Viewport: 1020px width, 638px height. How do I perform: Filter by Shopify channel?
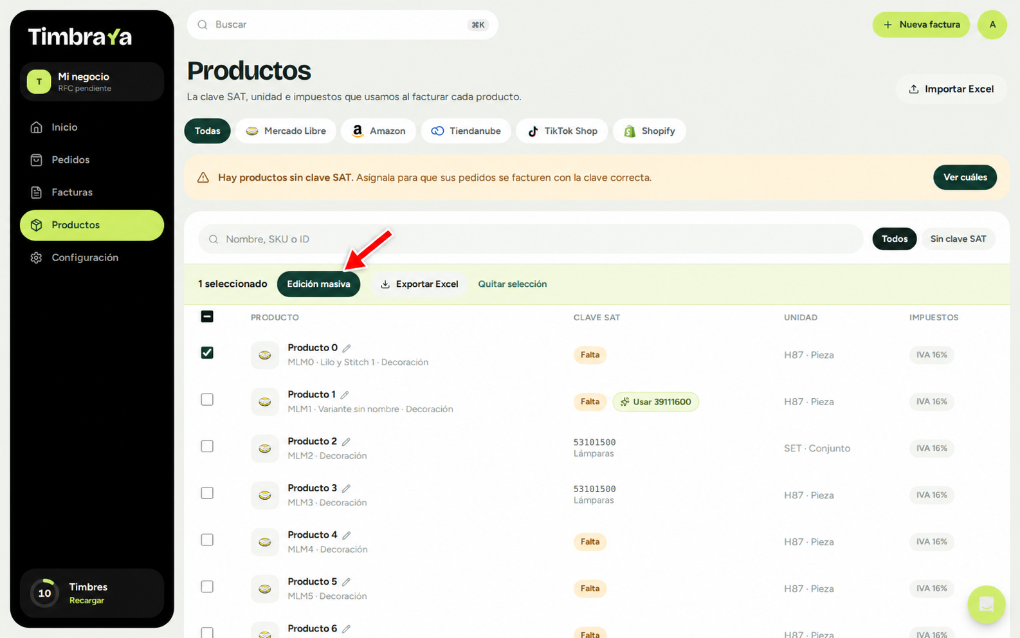[649, 131]
